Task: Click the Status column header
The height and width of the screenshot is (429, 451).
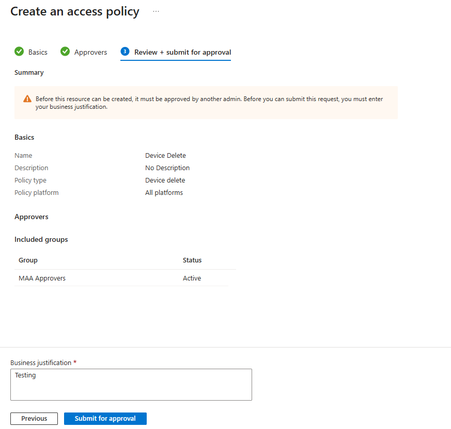Action: pyautogui.click(x=192, y=260)
